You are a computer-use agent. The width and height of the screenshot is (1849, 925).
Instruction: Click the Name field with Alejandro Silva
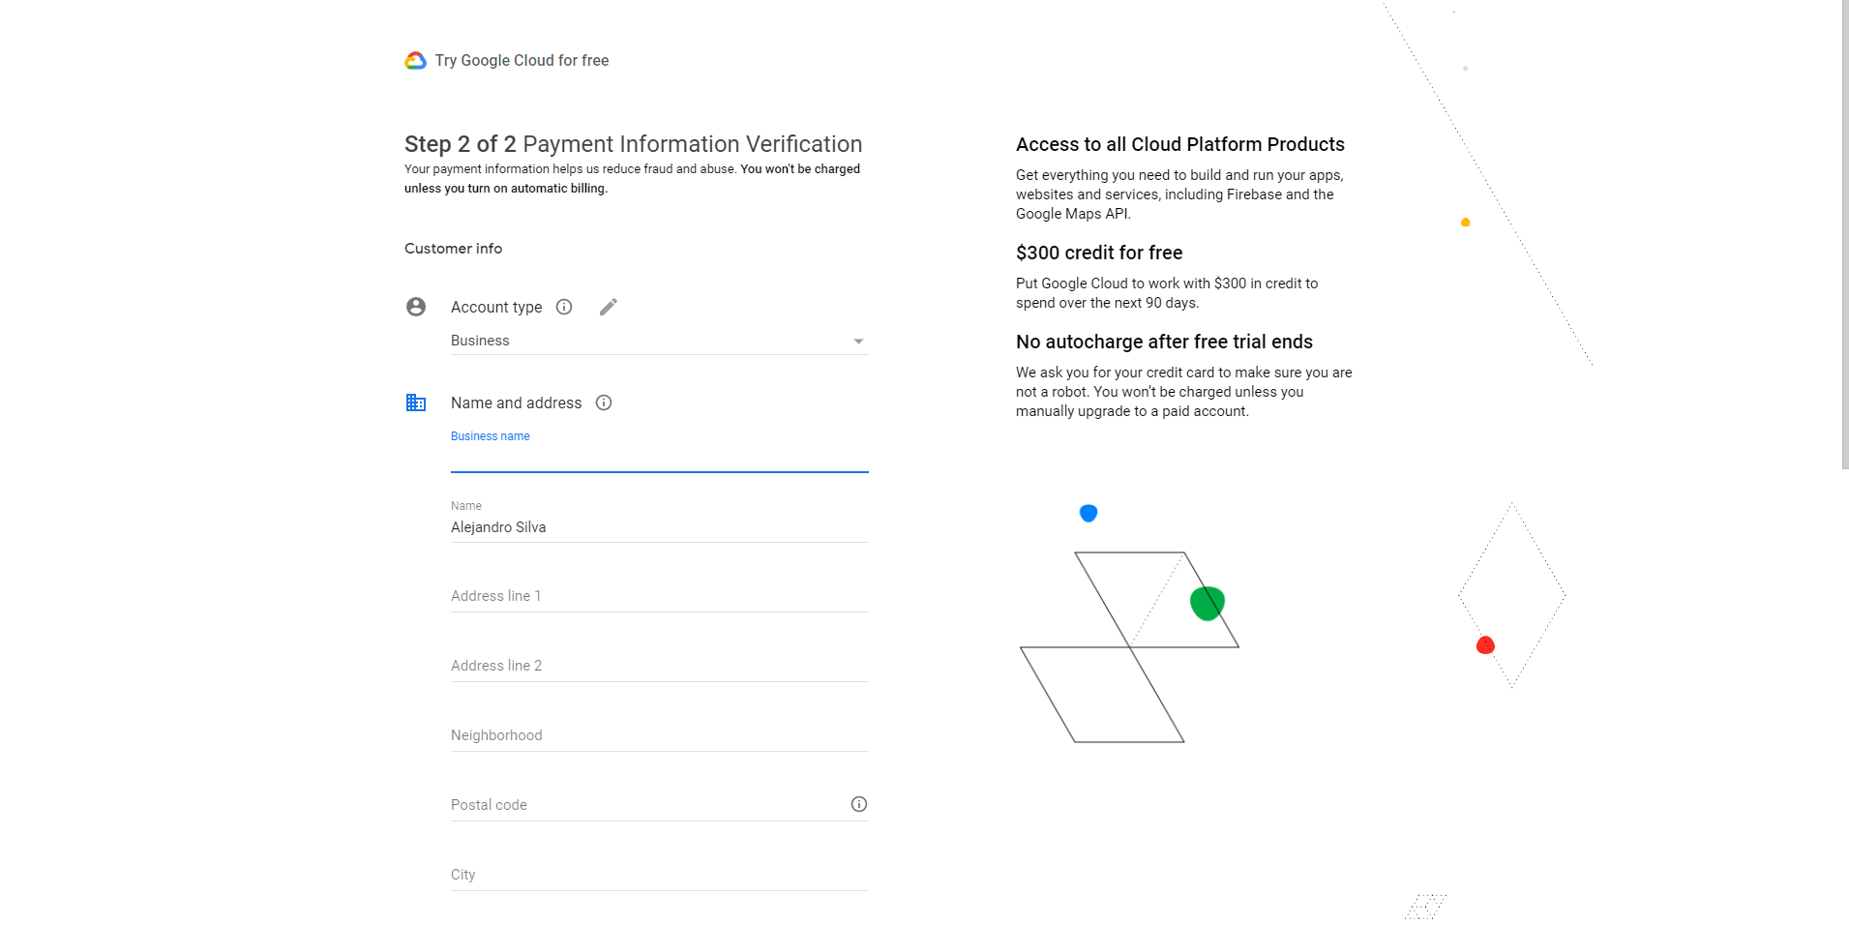point(658,527)
